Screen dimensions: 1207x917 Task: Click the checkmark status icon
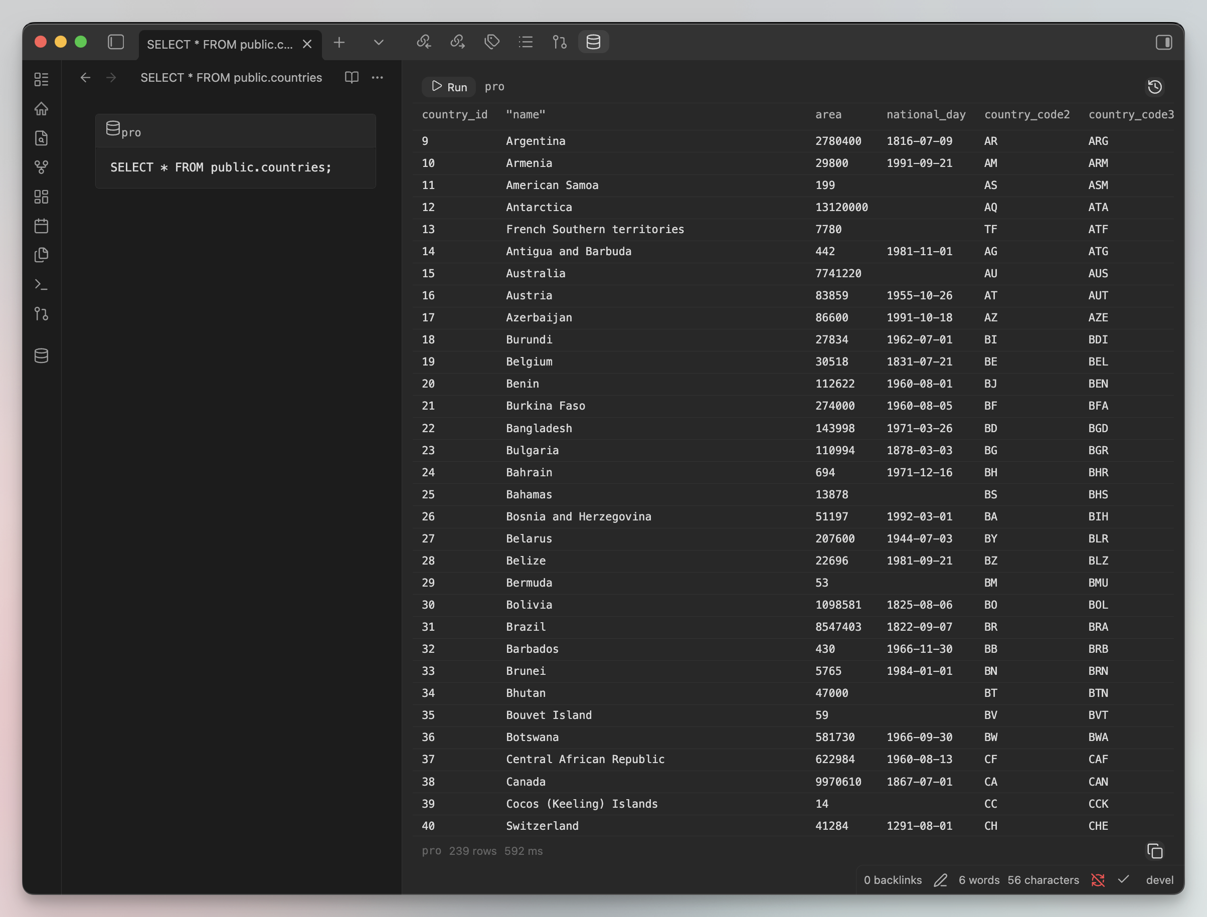pos(1123,879)
